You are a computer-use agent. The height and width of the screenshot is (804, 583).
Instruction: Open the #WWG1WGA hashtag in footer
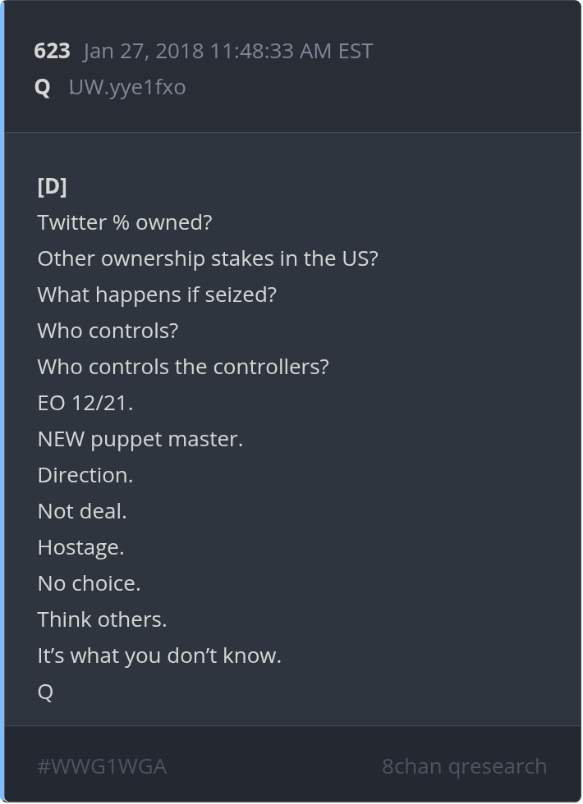[102, 766]
